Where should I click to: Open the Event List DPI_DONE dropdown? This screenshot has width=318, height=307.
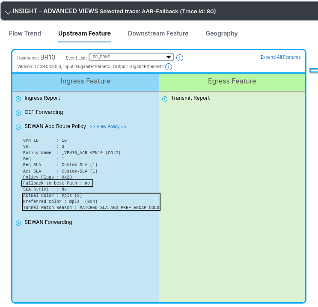pyautogui.click(x=131, y=57)
